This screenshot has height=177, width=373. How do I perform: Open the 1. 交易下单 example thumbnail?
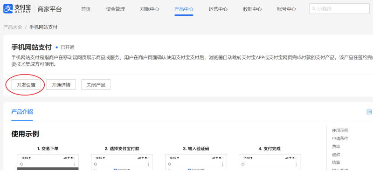click(x=48, y=162)
